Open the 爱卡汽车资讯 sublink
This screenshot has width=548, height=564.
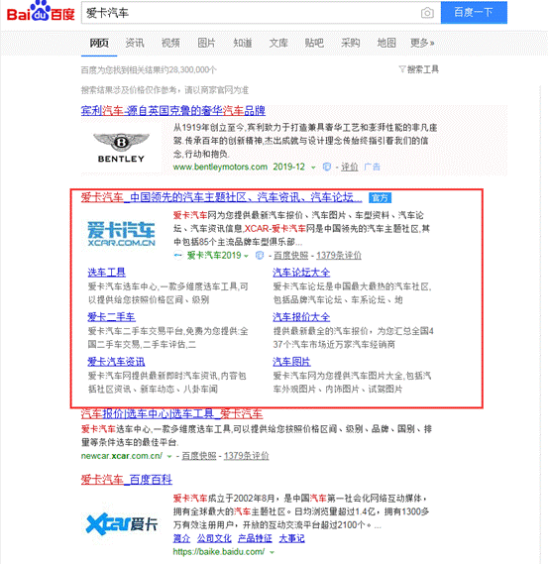pos(116,362)
